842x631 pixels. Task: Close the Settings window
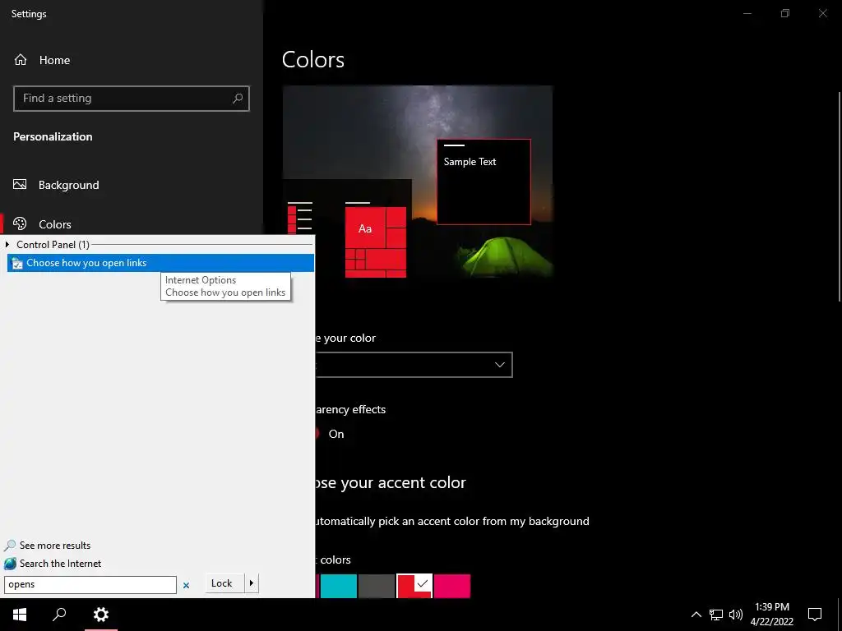pyautogui.click(x=822, y=13)
